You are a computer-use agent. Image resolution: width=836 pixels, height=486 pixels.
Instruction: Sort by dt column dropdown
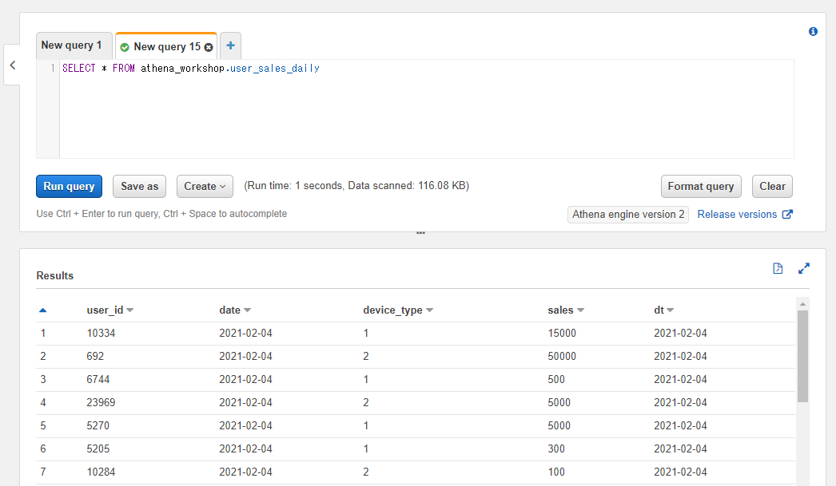point(670,310)
